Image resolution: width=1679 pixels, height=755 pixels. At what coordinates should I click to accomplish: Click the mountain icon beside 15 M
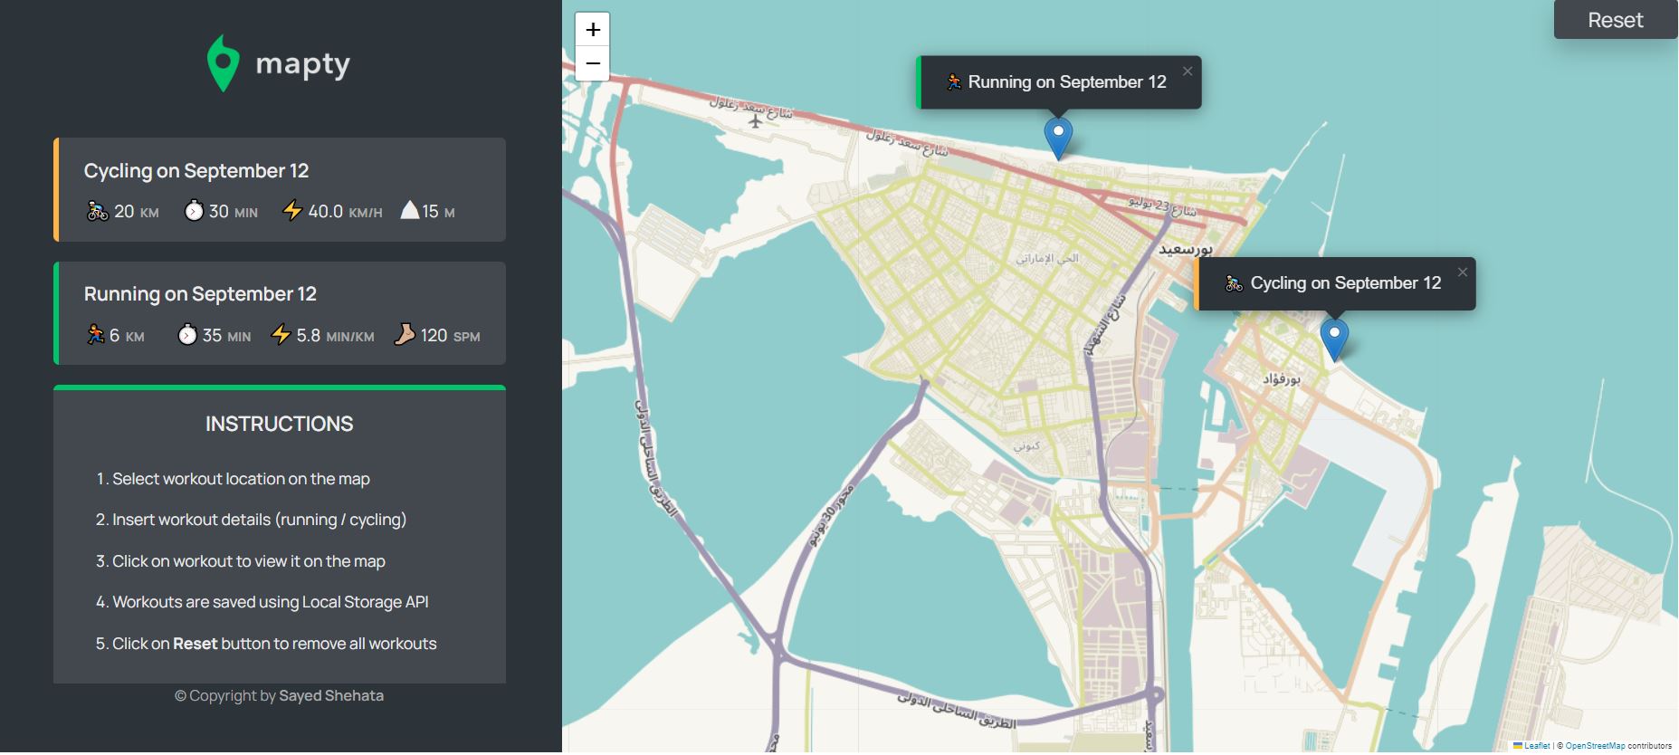pyautogui.click(x=410, y=210)
